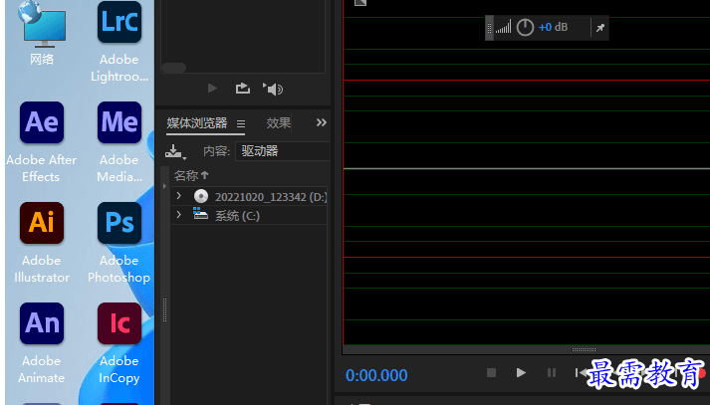Click the 0:00.000 timecode display
Screen dimensions: 710x405
[x=376, y=375]
